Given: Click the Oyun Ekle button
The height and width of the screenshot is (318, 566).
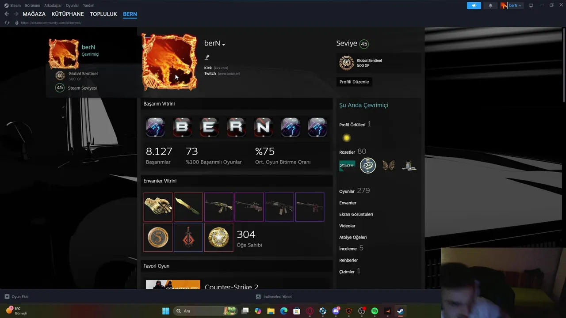Looking at the screenshot, I should [x=17, y=297].
